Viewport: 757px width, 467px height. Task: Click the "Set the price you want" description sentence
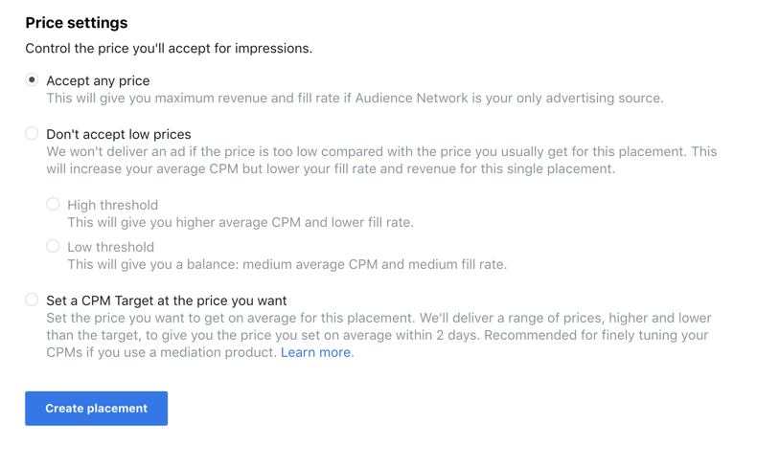144,318
